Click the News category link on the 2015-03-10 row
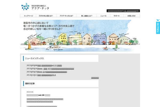The height and width of the screenshot is (107, 160). coord(40,72)
